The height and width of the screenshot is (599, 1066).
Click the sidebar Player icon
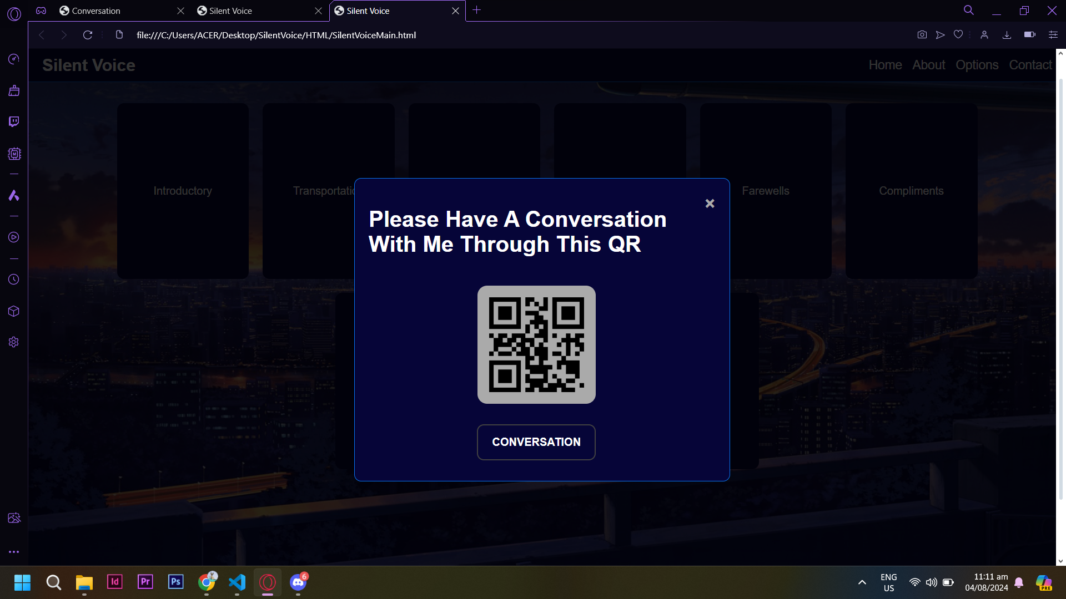14,237
